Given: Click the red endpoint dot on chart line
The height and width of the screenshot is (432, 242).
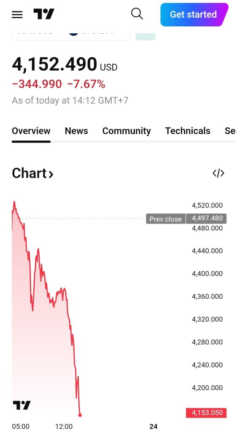Looking at the screenshot, I should coord(80,415).
